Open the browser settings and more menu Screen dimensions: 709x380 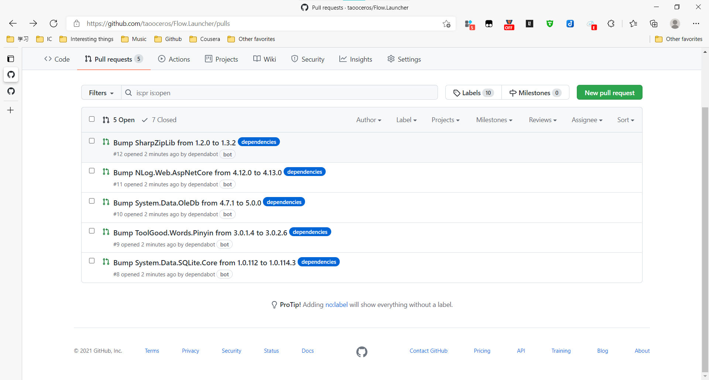click(x=696, y=24)
